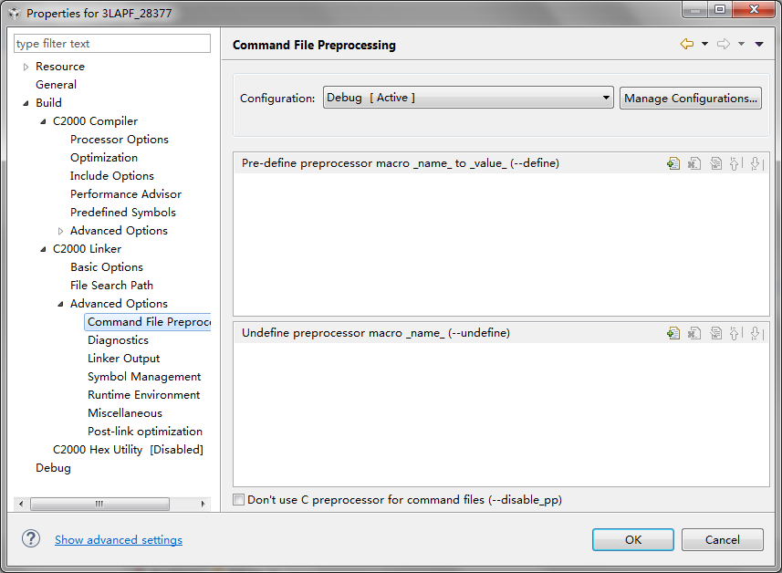Screen dimensions: 782x573
Task: Open the Predefined Symbols page
Action: coord(122,213)
